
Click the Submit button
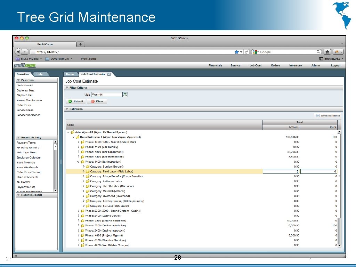(x=76, y=101)
